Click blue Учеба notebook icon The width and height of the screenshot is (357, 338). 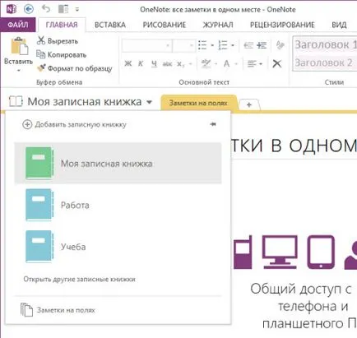point(39,247)
